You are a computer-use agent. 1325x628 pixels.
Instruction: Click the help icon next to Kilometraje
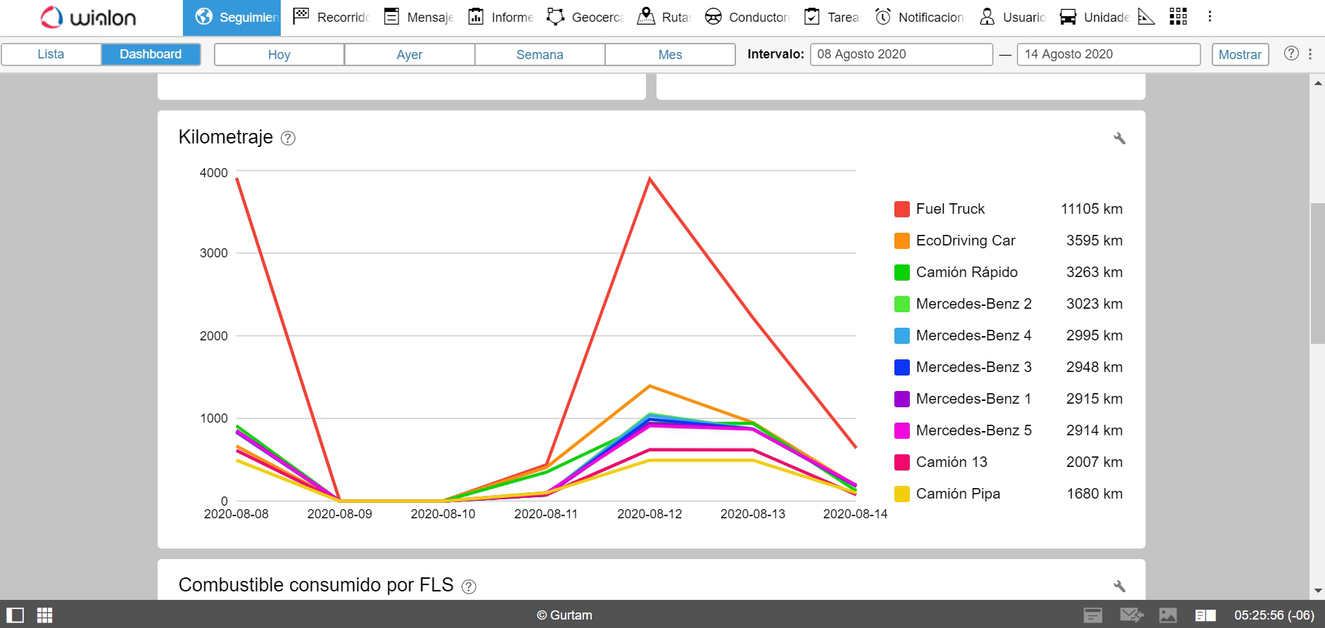[x=288, y=139]
